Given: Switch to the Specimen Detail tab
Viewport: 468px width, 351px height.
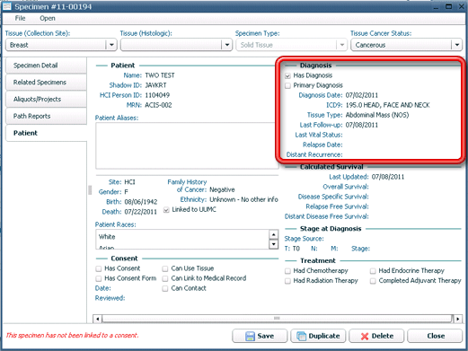Looking at the screenshot, I should [x=46, y=66].
